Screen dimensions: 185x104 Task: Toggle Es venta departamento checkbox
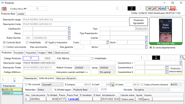(151, 48)
